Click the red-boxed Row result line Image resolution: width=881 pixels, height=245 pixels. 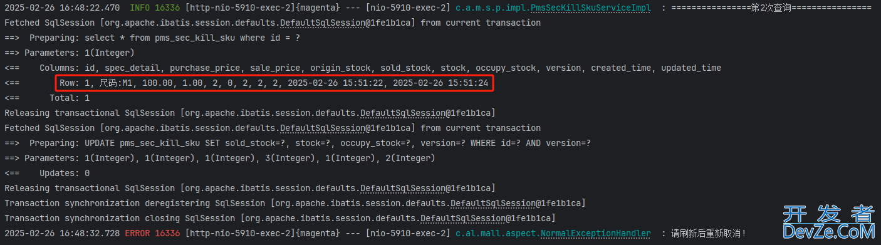point(274,83)
